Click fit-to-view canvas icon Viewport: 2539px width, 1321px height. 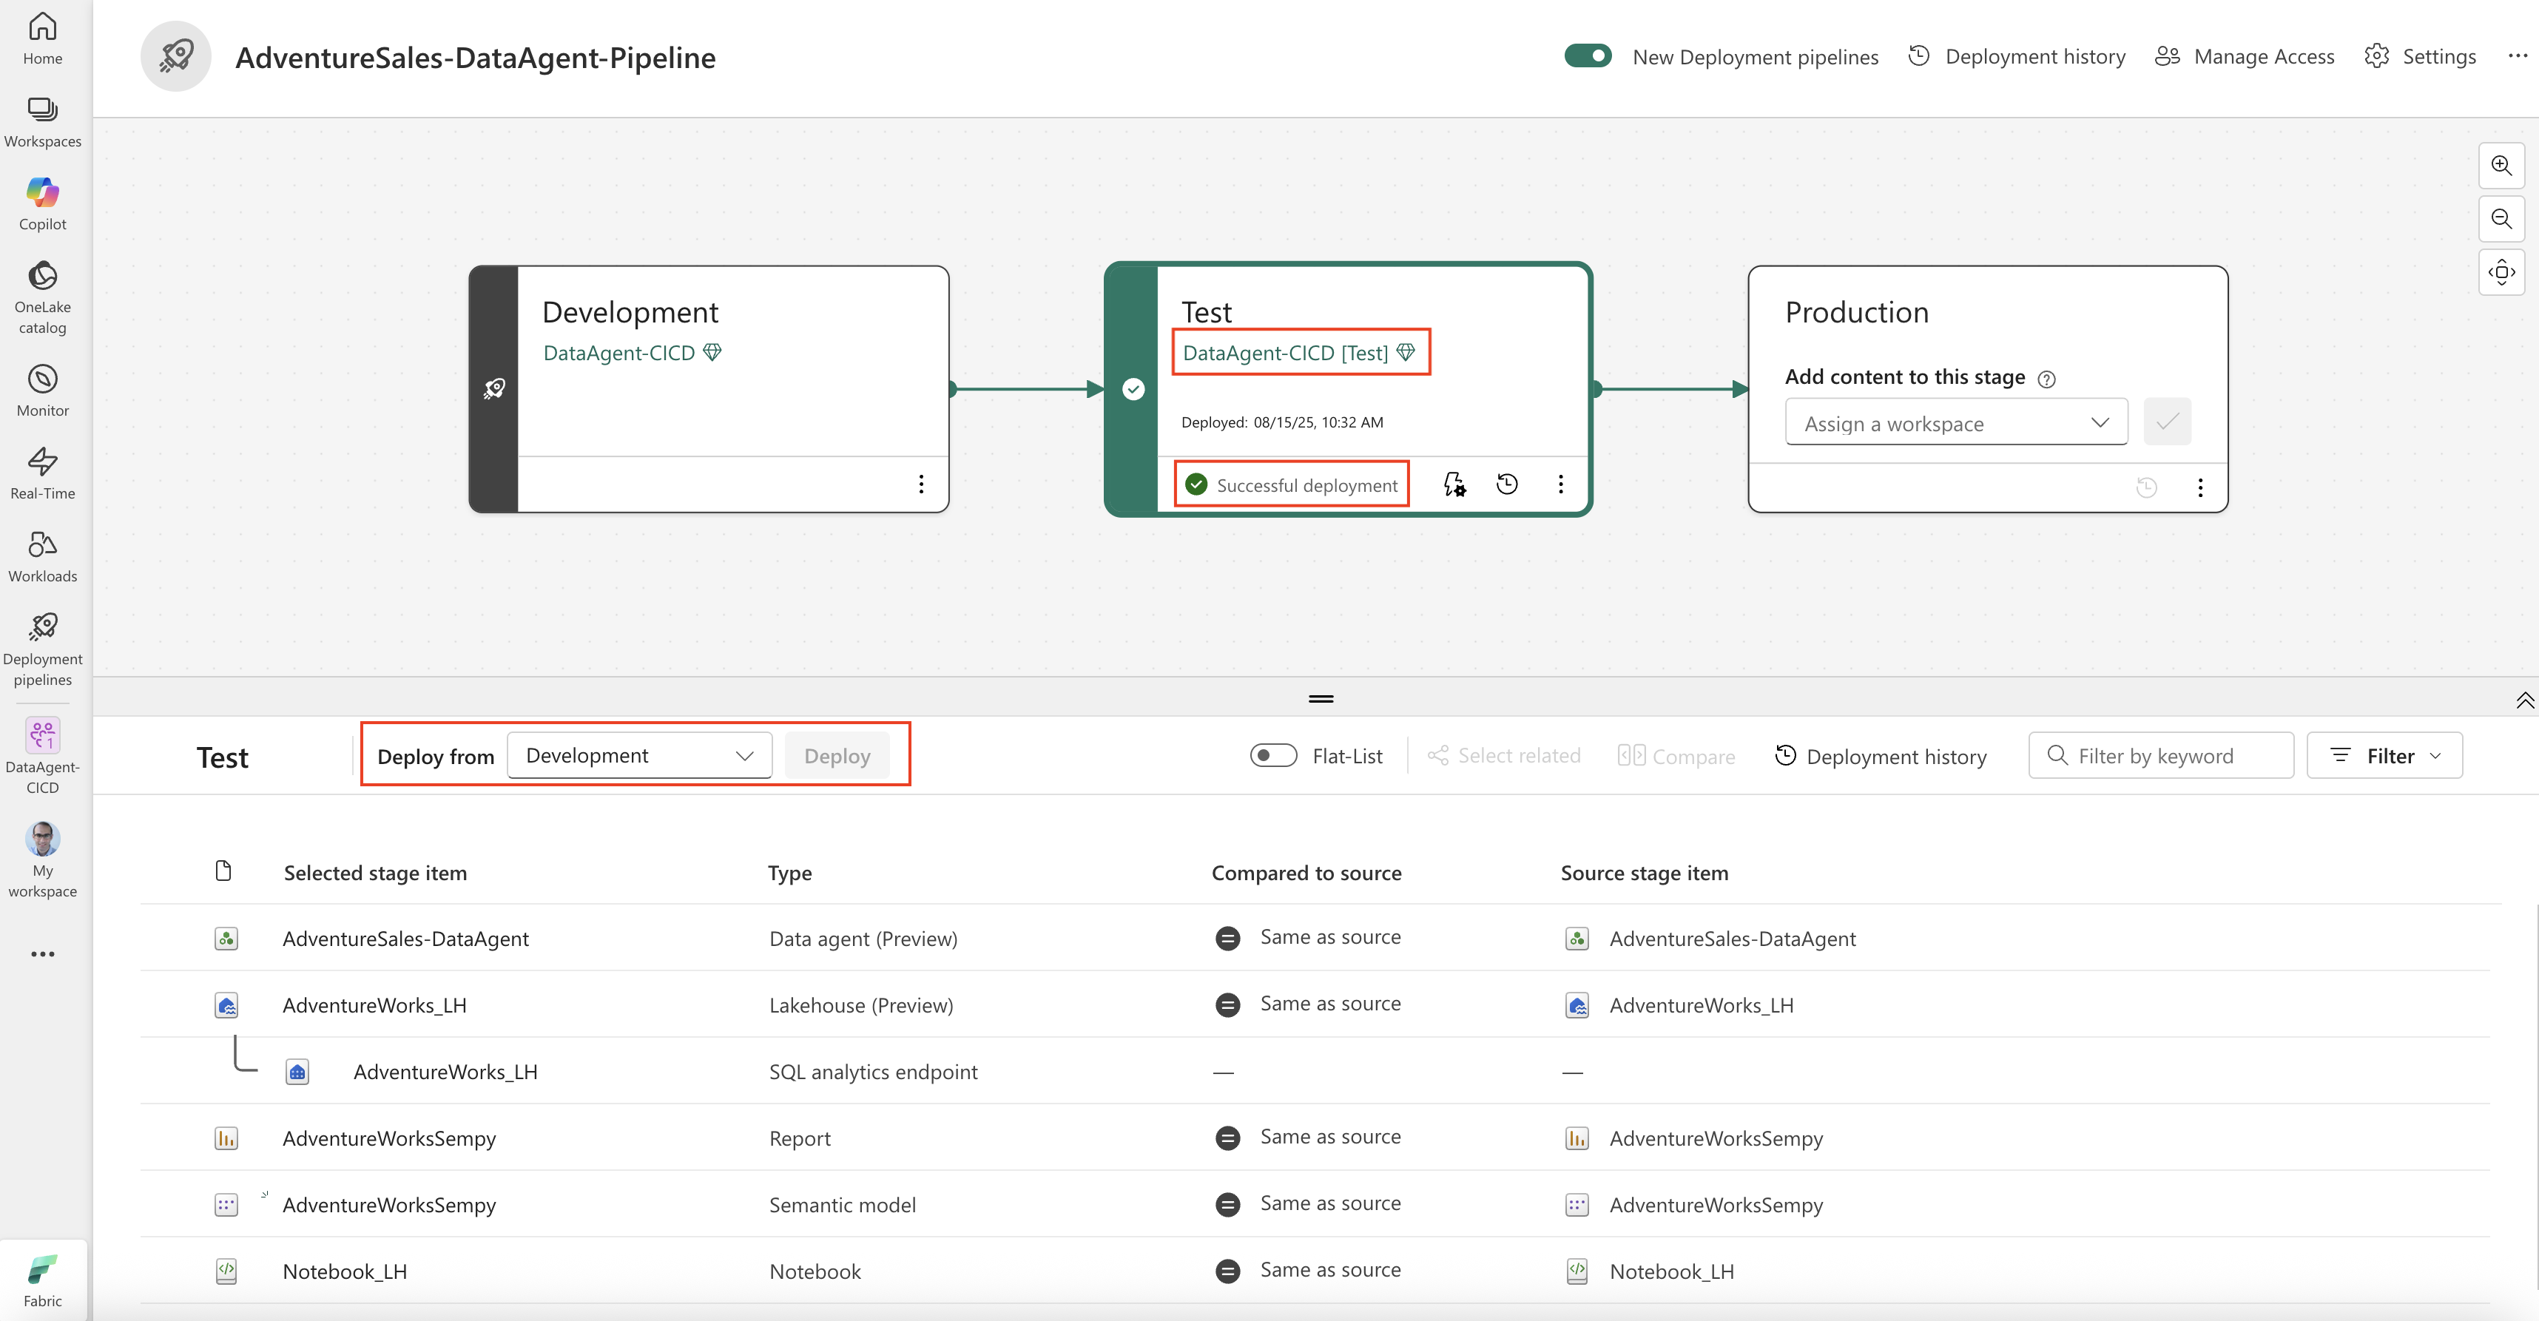2501,272
